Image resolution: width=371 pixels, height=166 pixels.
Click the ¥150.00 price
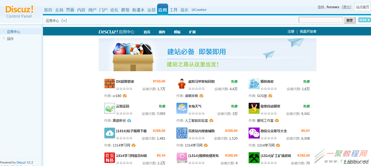[x=159, y=81]
